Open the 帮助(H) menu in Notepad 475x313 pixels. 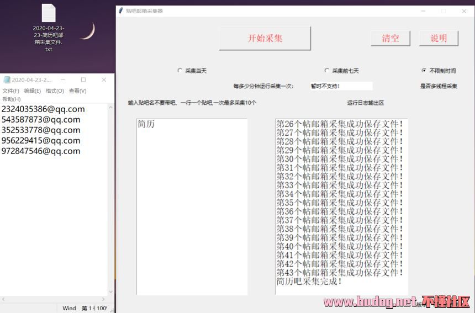point(11,99)
